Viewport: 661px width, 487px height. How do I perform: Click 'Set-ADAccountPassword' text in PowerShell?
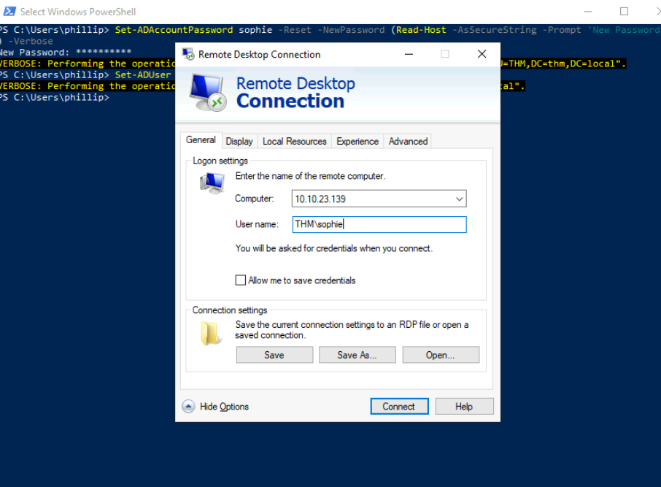174,30
